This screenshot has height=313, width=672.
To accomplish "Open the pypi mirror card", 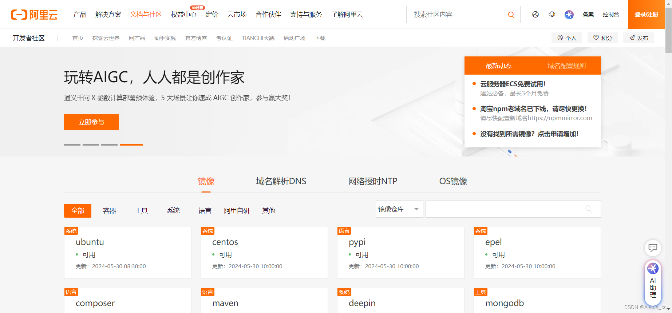I will (x=401, y=253).
